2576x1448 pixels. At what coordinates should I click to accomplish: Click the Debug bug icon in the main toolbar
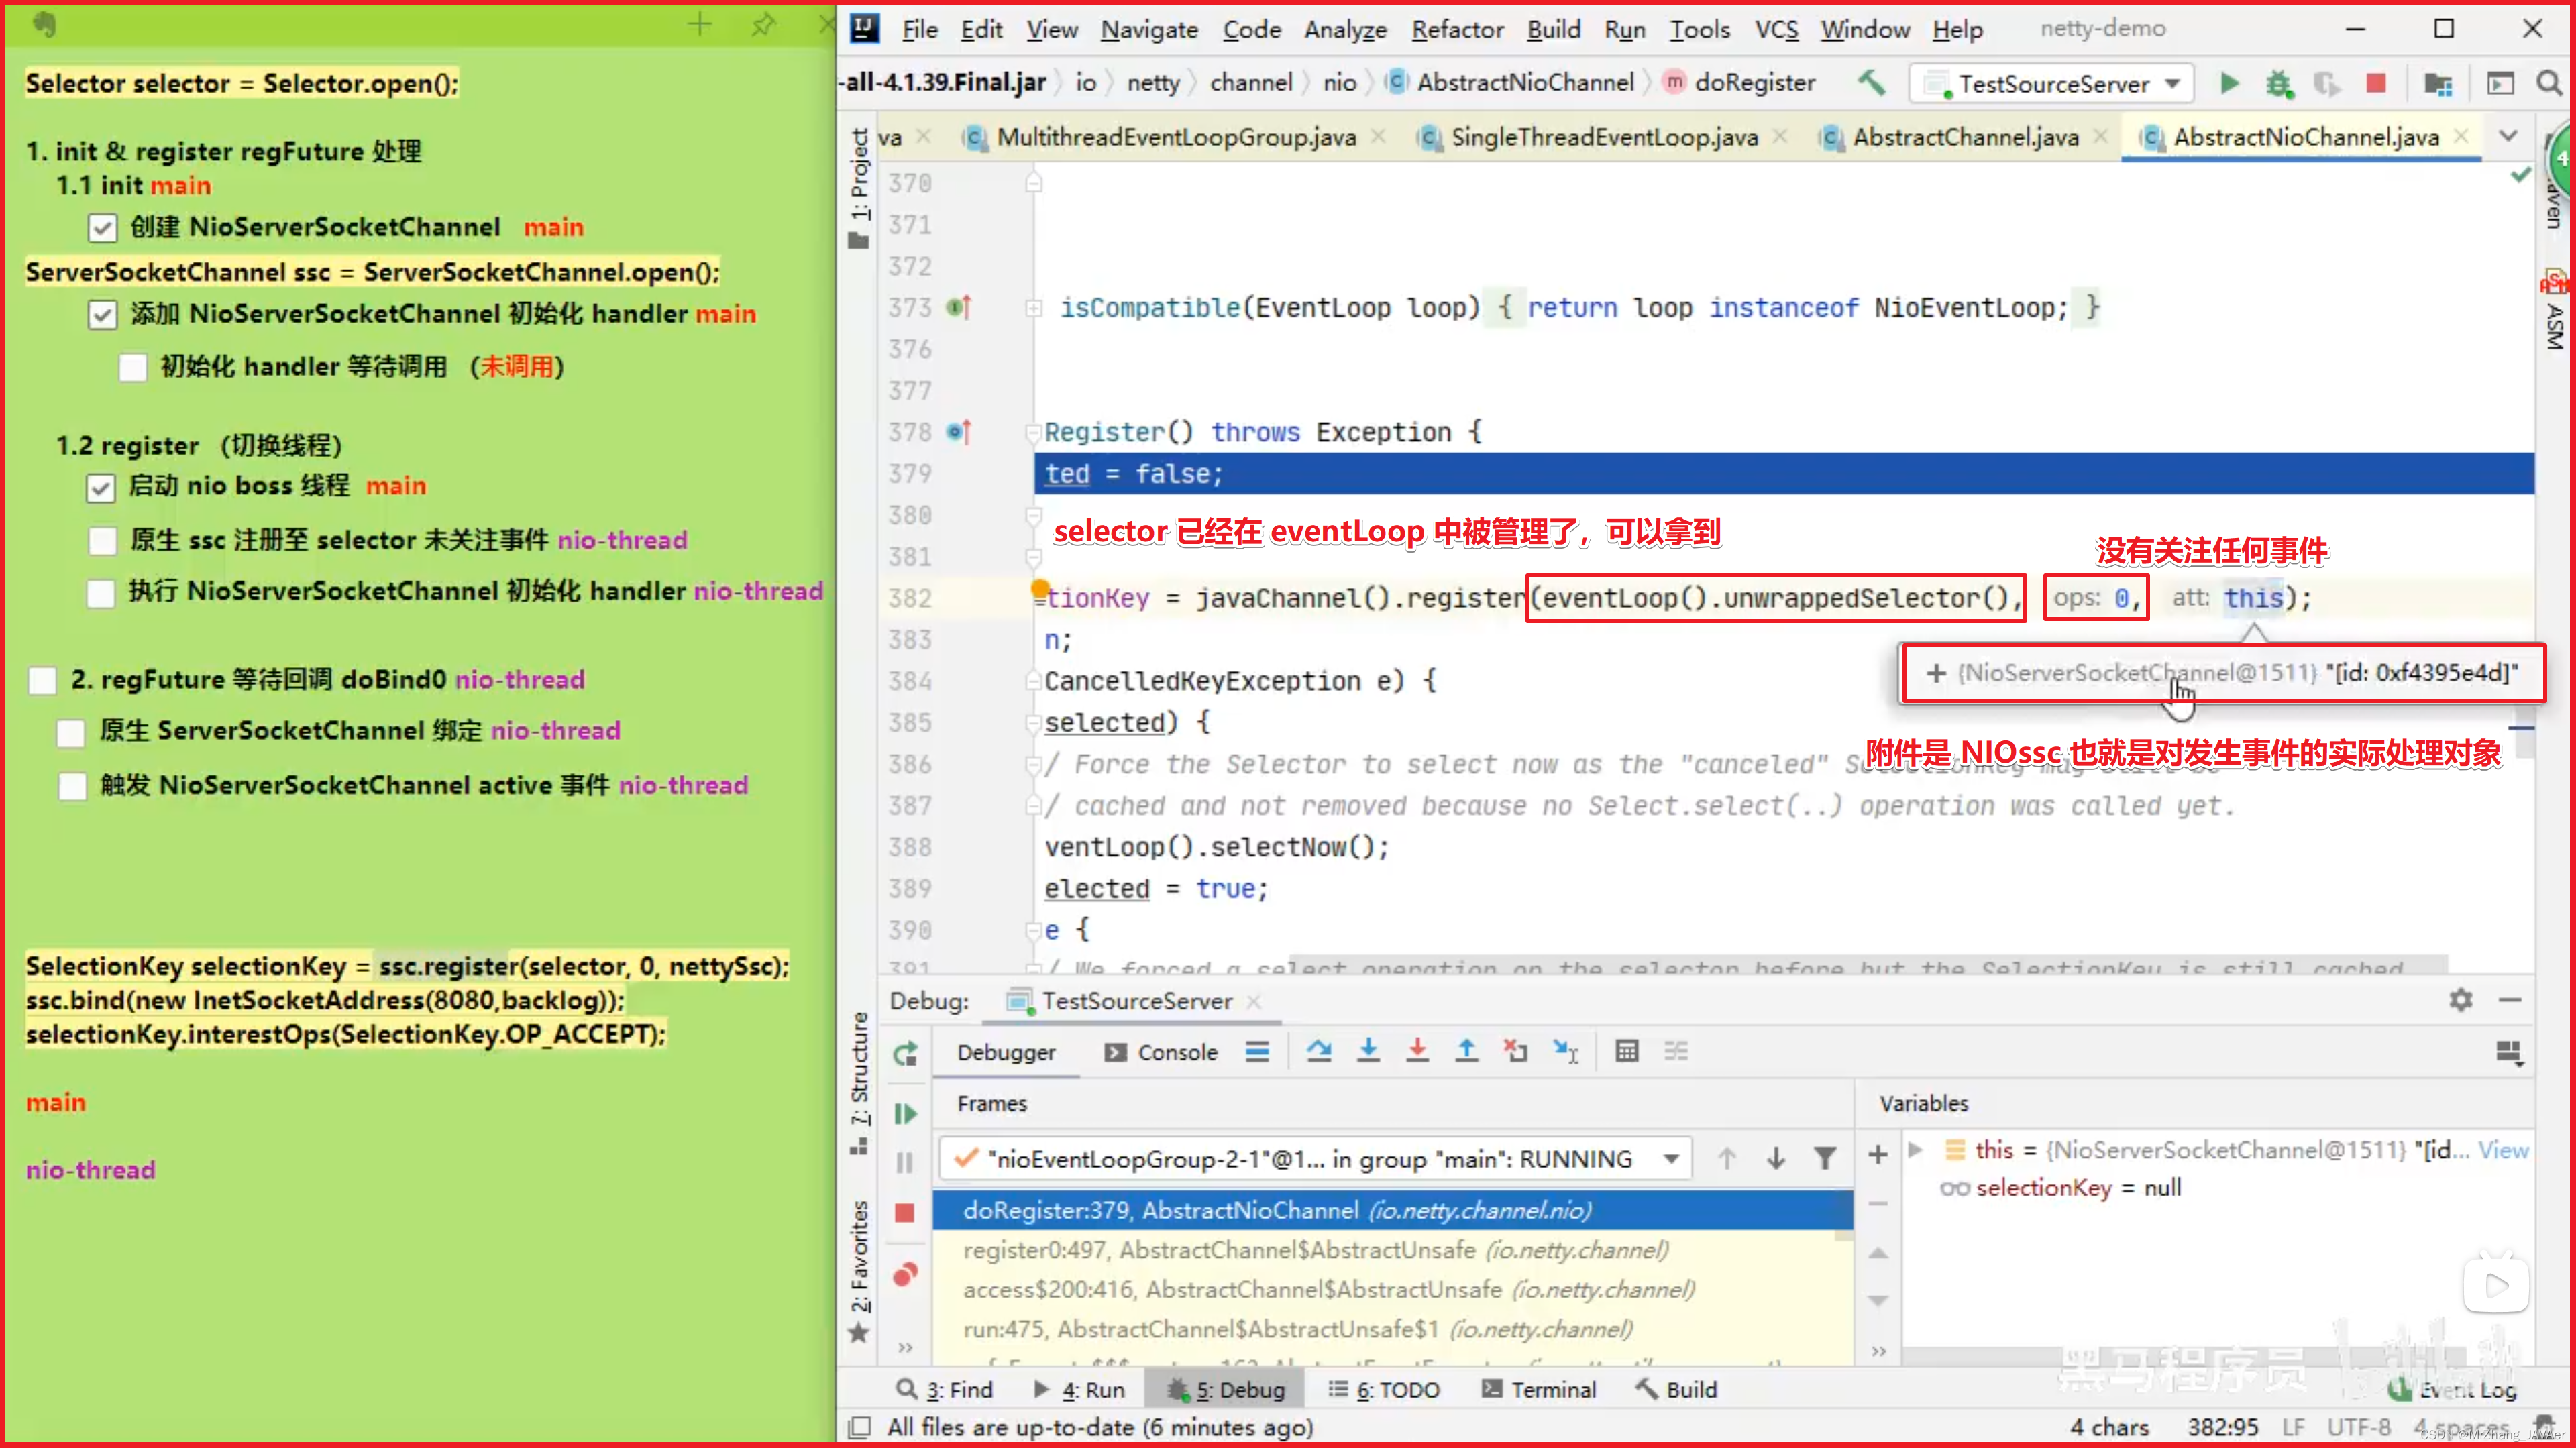point(2279,83)
